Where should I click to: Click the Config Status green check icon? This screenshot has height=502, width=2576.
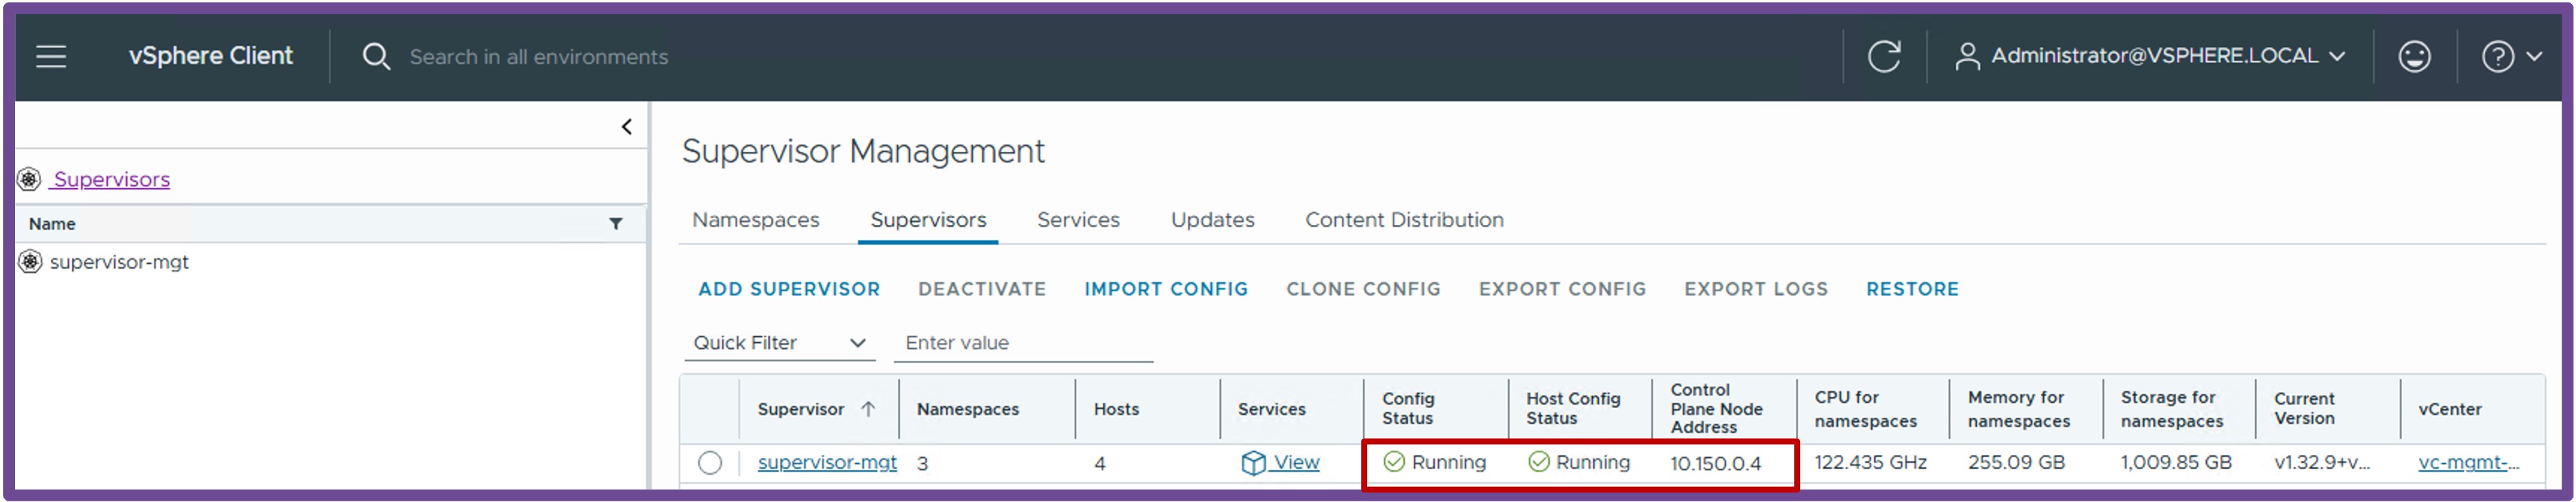[1394, 462]
